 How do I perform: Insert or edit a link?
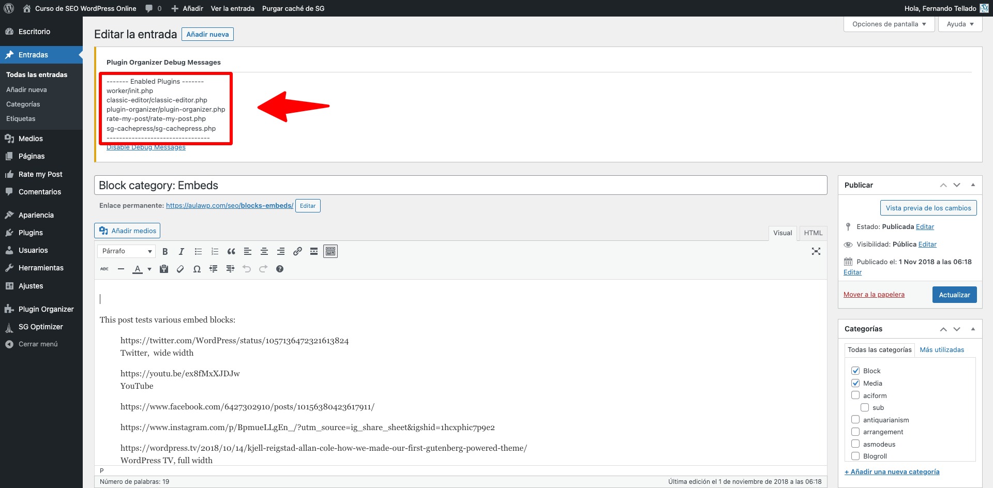pyautogui.click(x=297, y=251)
